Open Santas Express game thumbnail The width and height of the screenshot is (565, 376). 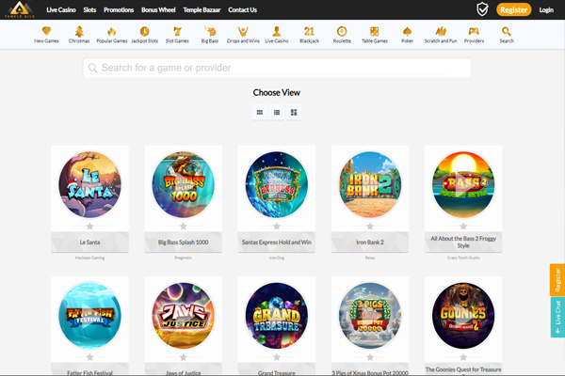[x=276, y=184]
